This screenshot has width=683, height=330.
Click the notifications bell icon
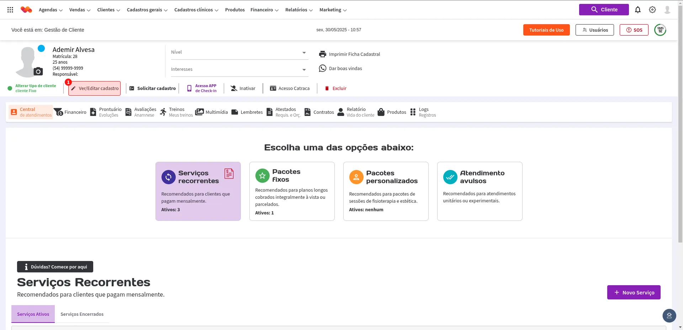pyautogui.click(x=637, y=10)
